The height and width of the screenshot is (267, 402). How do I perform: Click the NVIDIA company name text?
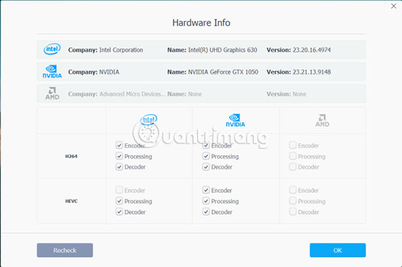click(109, 72)
